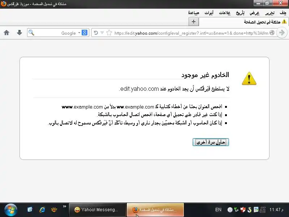289x217 pixels.
Task: Open search engine dropdown arrow
Action: coord(79,33)
